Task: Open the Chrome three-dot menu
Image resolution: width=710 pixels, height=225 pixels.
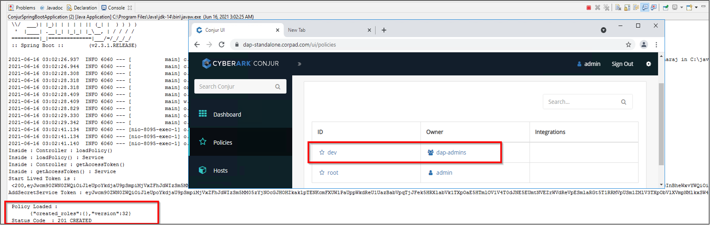Action: [x=656, y=45]
